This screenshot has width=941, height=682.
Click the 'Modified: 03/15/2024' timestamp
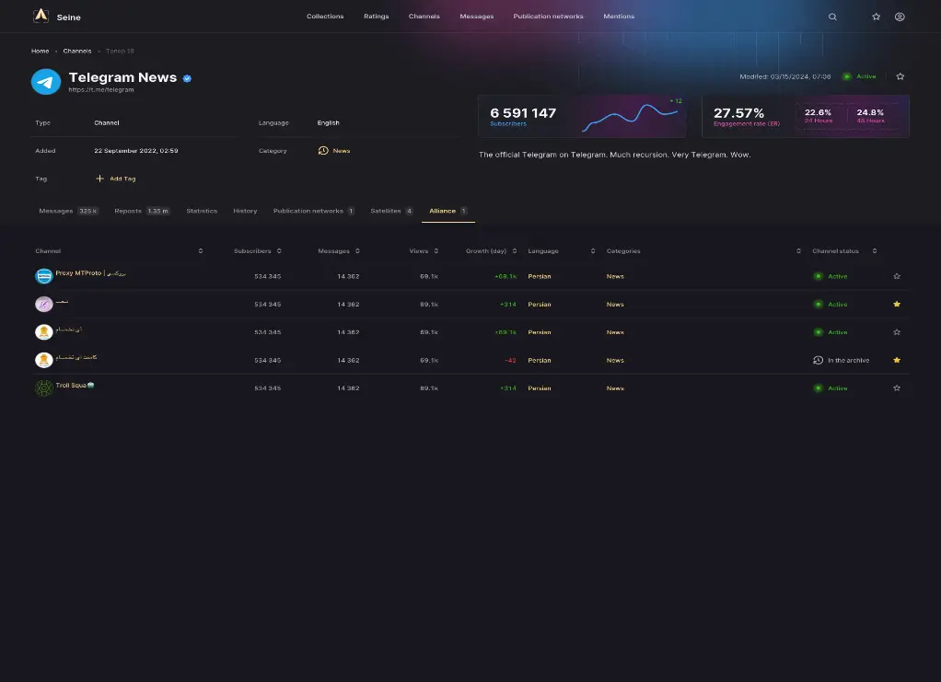click(785, 76)
